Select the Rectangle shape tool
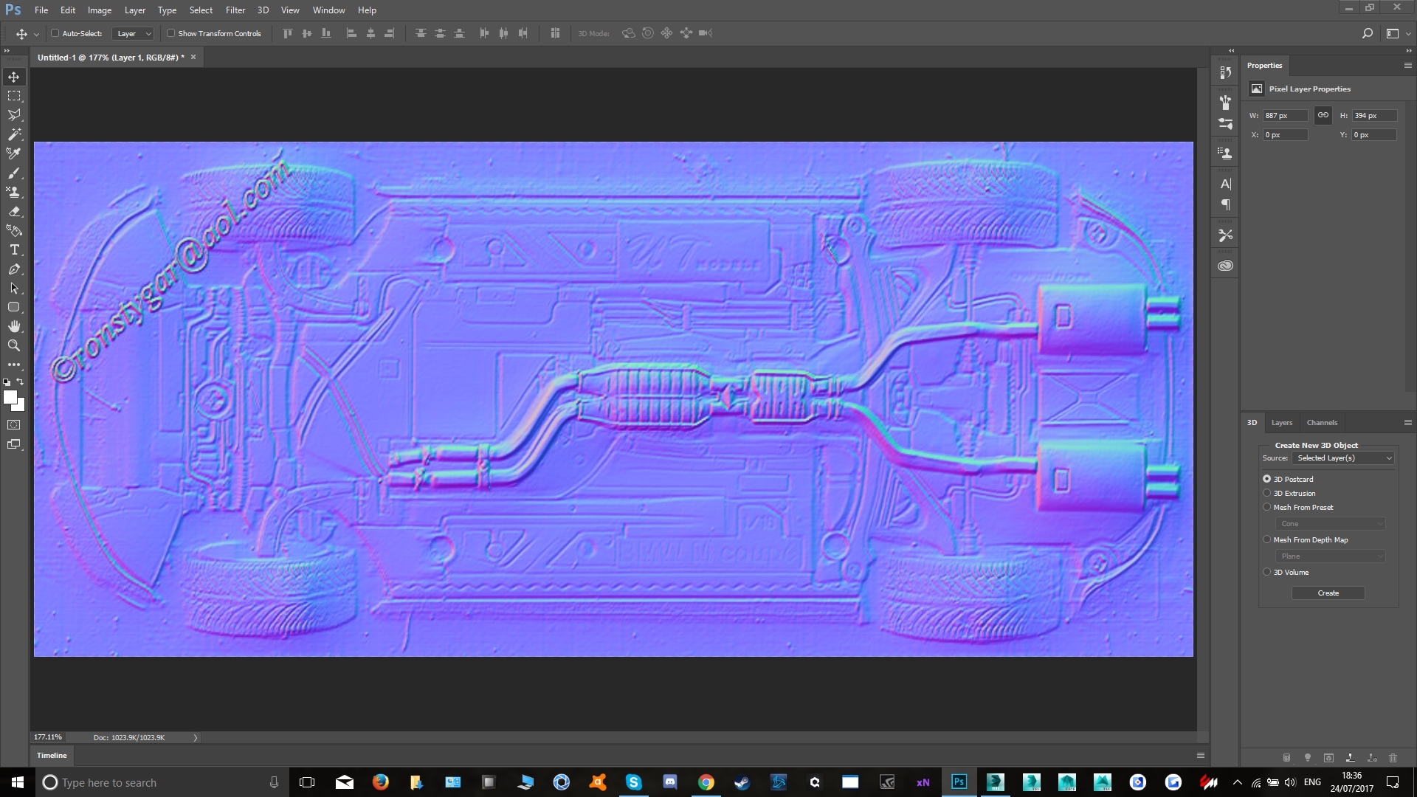Image resolution: width=1417 pixels, height=797 pixels. coord(14,307)
